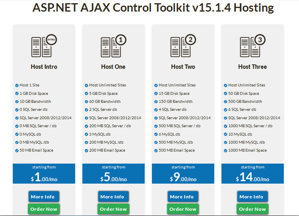Order the Host Two plan now
Screen dimensions: 299x216
coord(183,209)
